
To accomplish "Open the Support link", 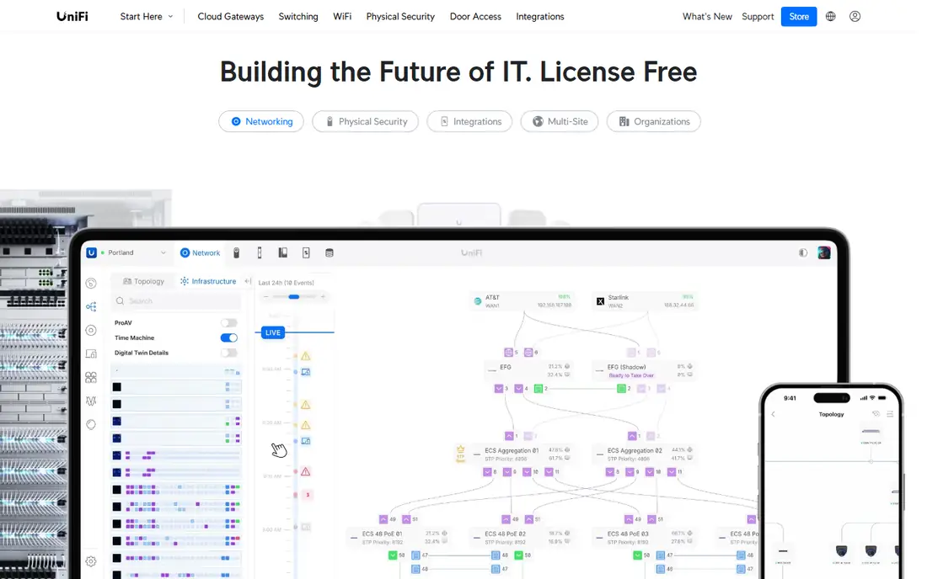I will (x=758, y=17).
